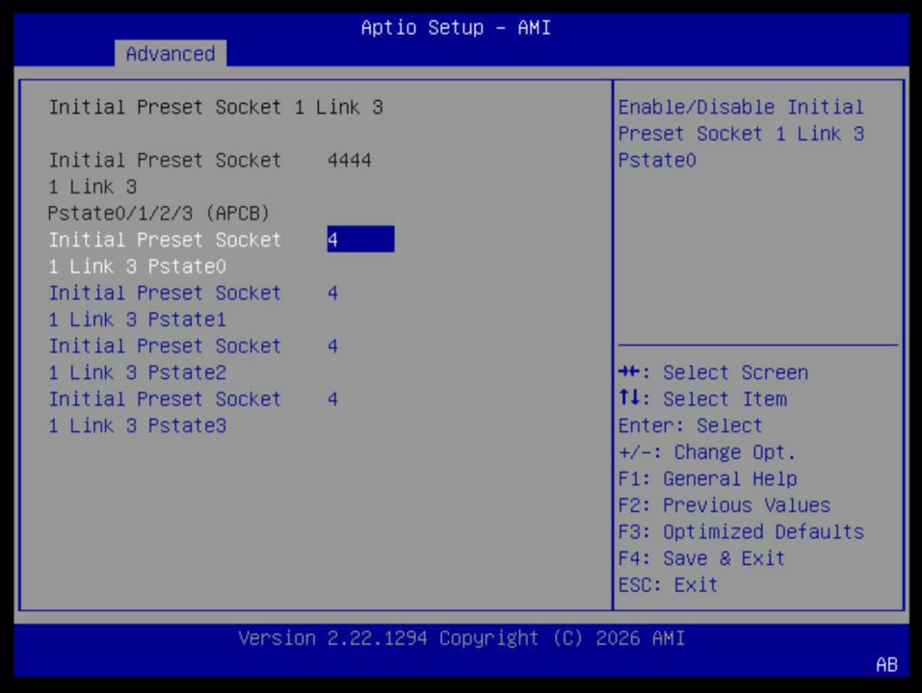922x693 pixels.
Task: Click the Aptio Setup - AMI title
Action: [x=456, y=28]
